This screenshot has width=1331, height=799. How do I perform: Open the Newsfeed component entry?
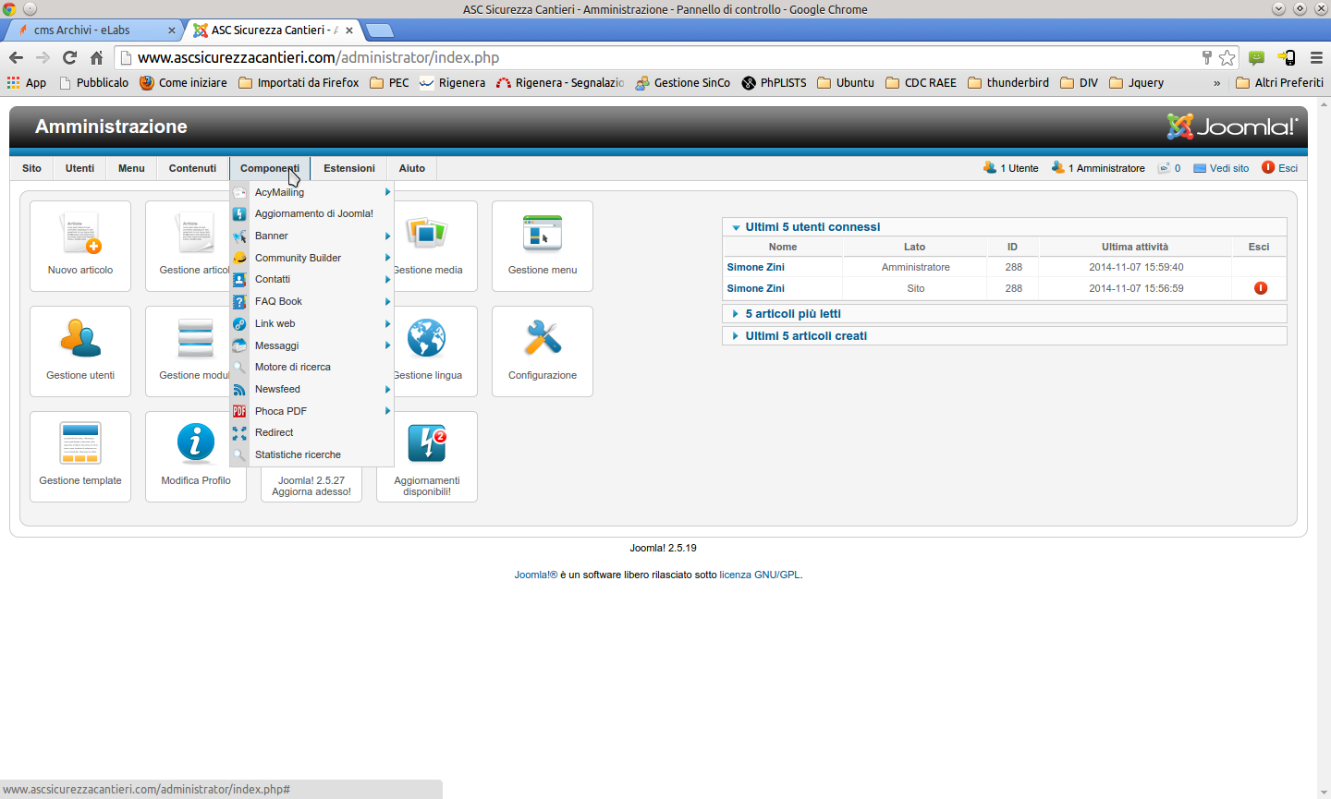point(312,389)
